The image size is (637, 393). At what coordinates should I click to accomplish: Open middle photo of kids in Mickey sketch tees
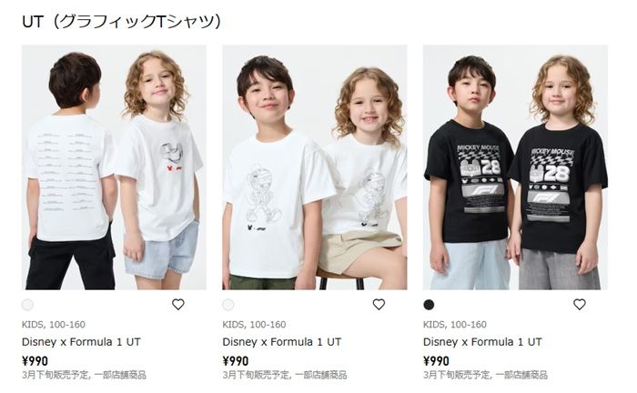tap(314, 167)
